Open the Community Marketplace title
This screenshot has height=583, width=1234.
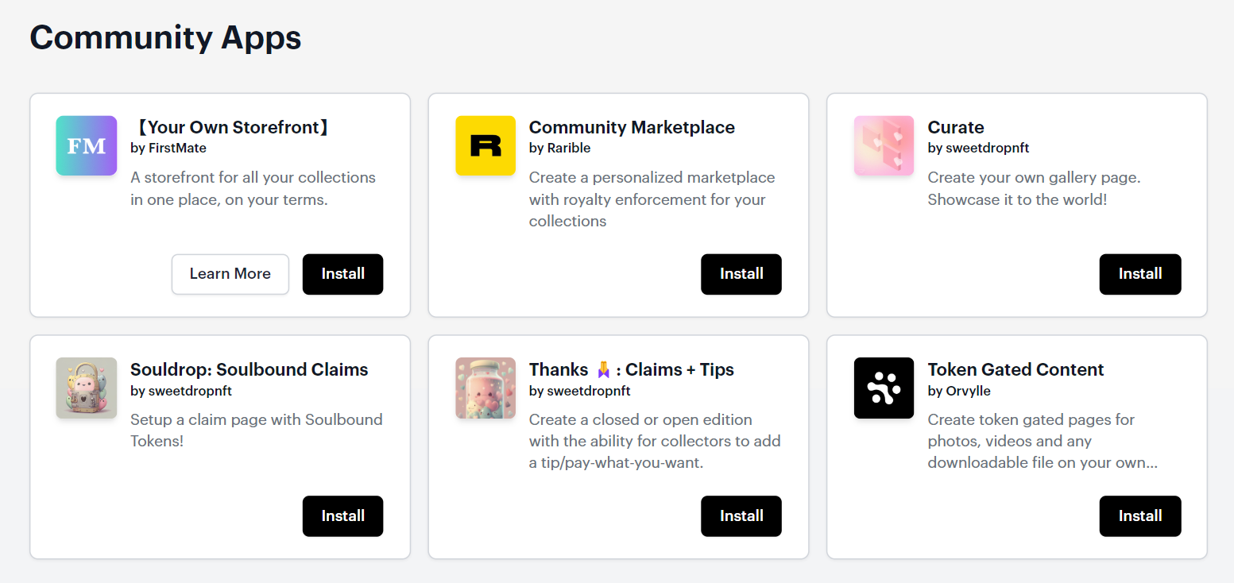(x=632, y=127)
